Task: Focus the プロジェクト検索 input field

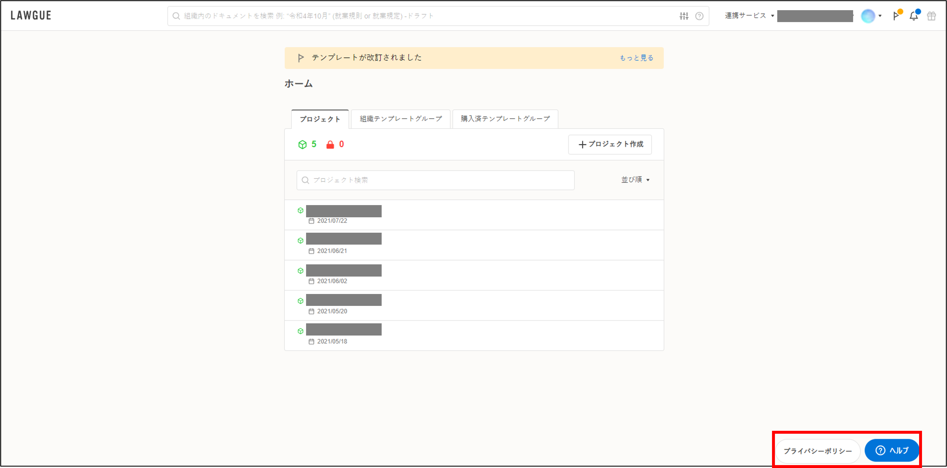Action: 435,180
